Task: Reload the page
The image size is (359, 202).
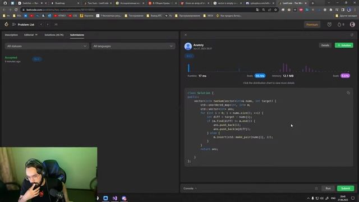Action: tap(16, 10)
